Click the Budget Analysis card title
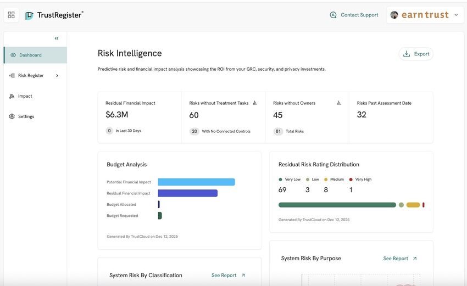This screenshot has width=467, height=286. 126,165
